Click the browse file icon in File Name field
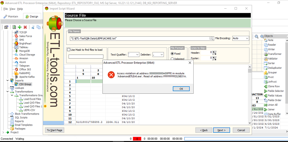 pos(211,38)
